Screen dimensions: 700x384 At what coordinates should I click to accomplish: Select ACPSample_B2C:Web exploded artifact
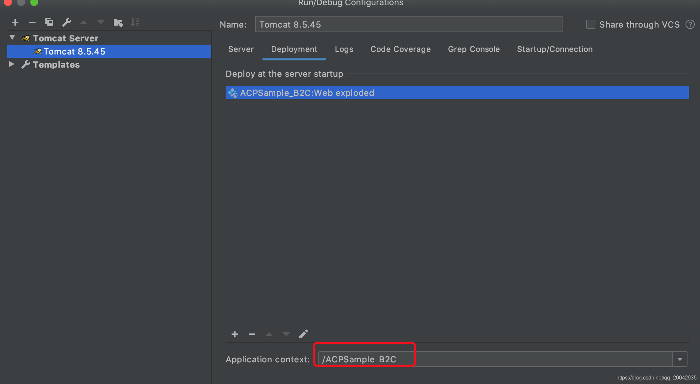point(307,93)
